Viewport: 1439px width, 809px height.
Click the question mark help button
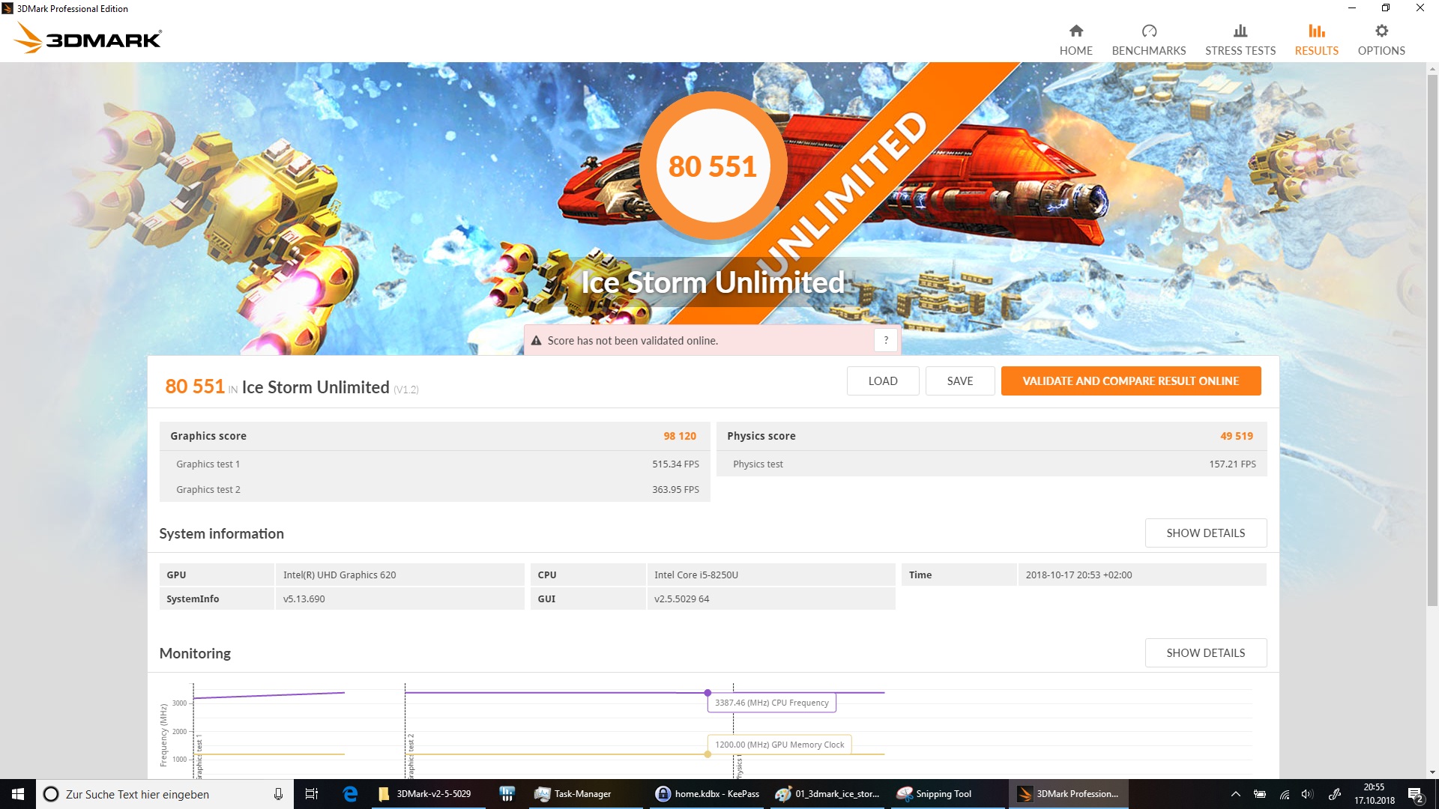(886, 340)
